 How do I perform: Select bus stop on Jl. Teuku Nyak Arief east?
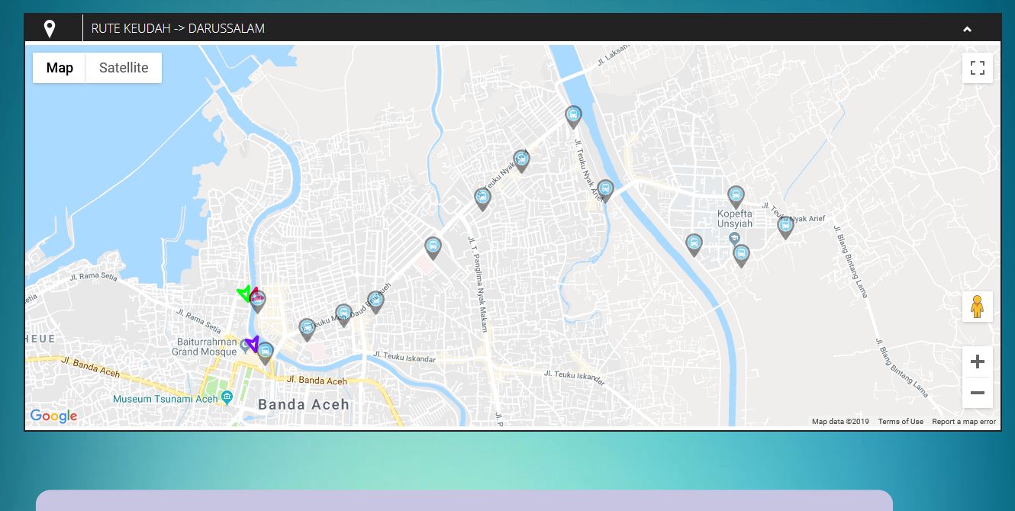point(785,227)
